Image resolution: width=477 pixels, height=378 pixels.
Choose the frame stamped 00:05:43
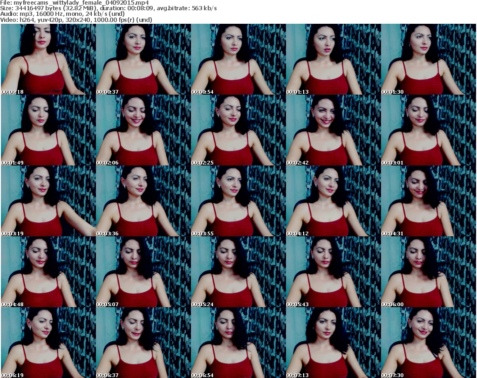tap(333, 272)
